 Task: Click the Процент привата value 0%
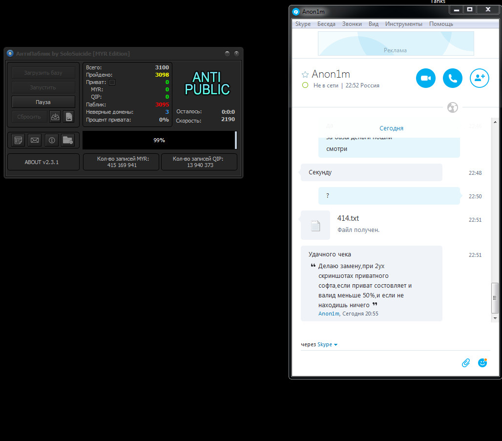point(164,120)
